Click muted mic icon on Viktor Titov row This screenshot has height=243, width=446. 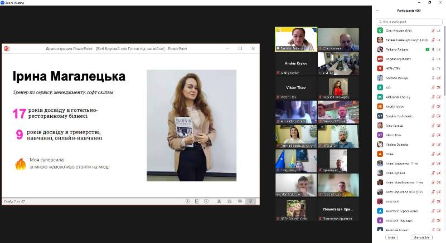point(433,135)
